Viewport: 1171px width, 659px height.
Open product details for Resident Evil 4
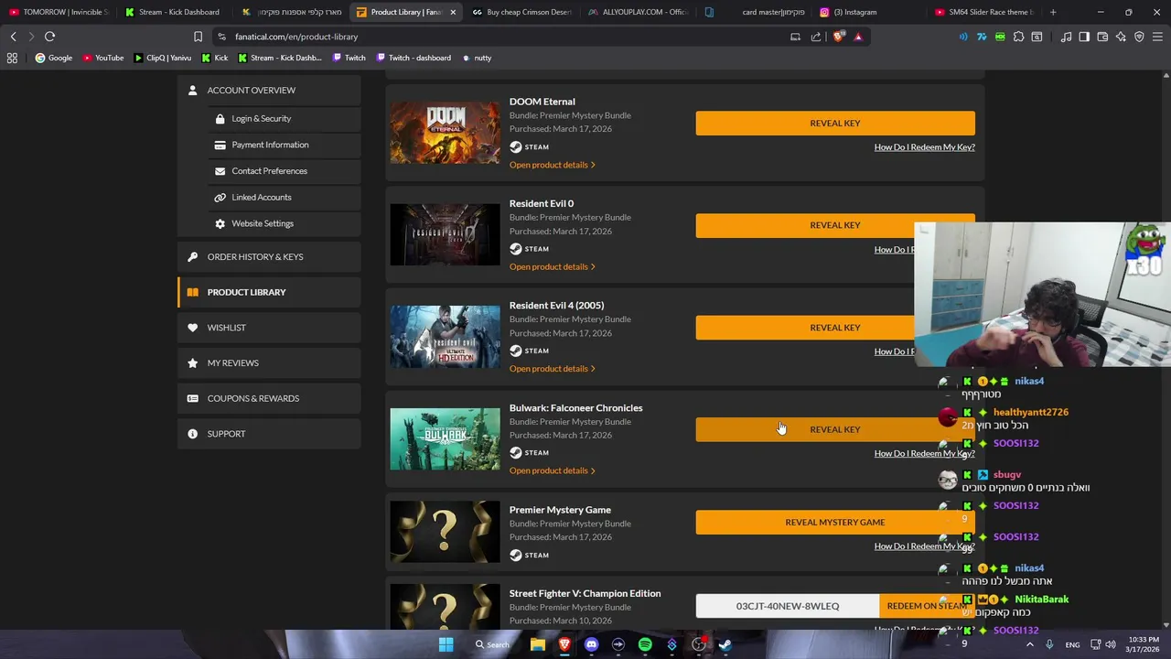(x=553, y=369)
